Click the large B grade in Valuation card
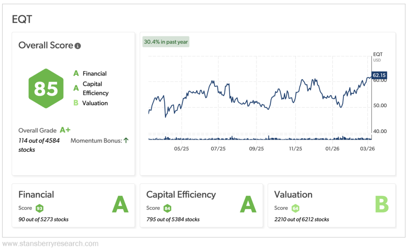The height and width of the screenshot is (249, 411). pyautogui.click(x=381, y=205)
